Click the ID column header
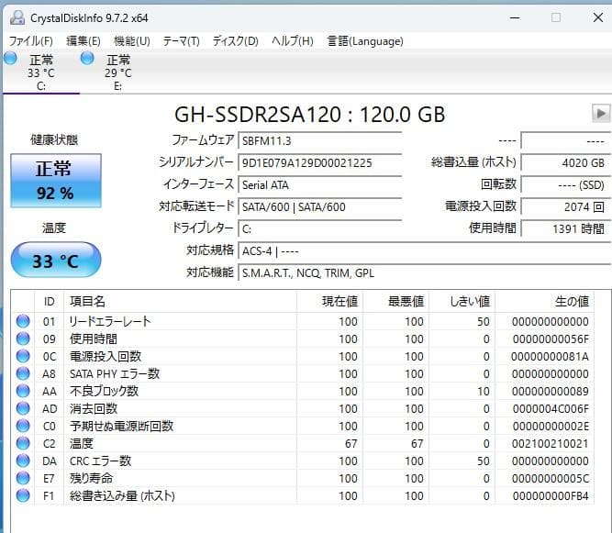This screenshot has width=612, height=533. [x=50, y=301]
